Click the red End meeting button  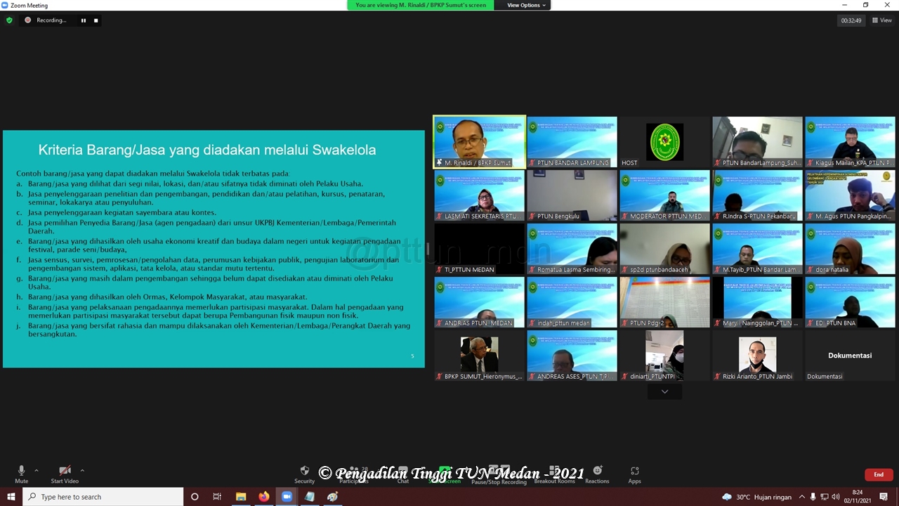[878, 474]
